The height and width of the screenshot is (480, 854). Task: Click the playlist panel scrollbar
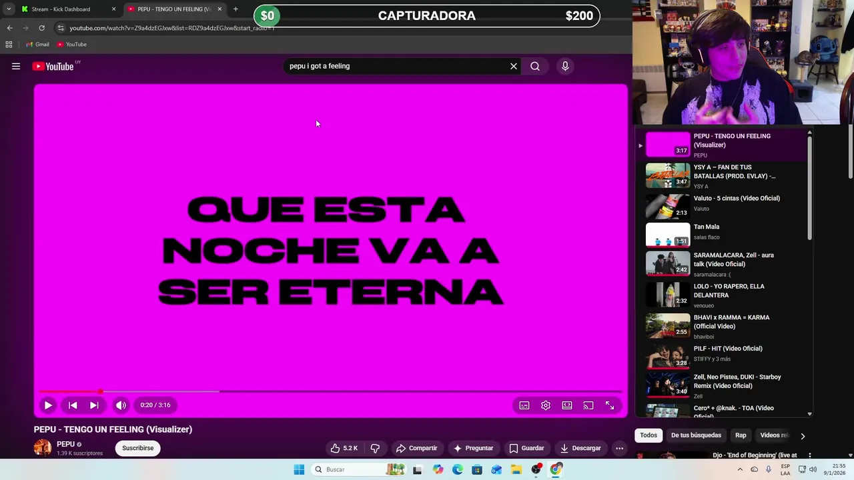click(x=809, y=187)
